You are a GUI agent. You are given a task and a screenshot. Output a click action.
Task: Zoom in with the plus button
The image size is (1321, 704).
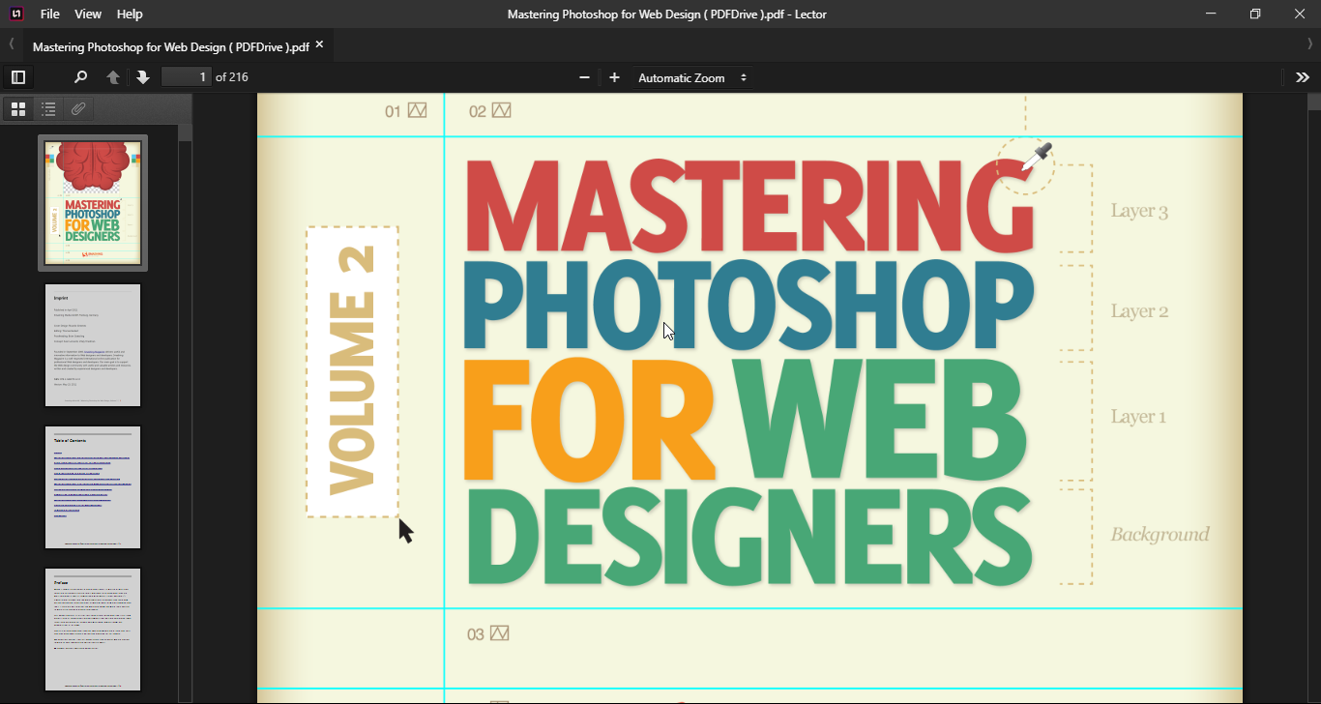click(614, 77)
